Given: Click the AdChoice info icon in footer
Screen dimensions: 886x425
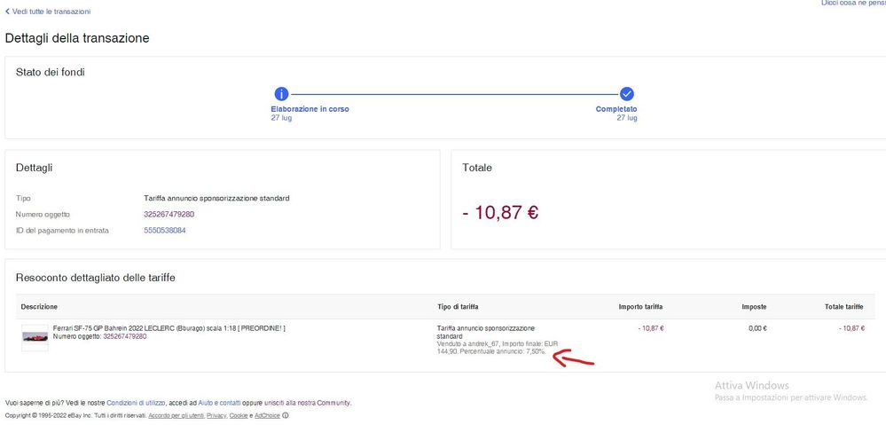Looking at the screenshot, I should pyautogui.click(x=286, y=415).
